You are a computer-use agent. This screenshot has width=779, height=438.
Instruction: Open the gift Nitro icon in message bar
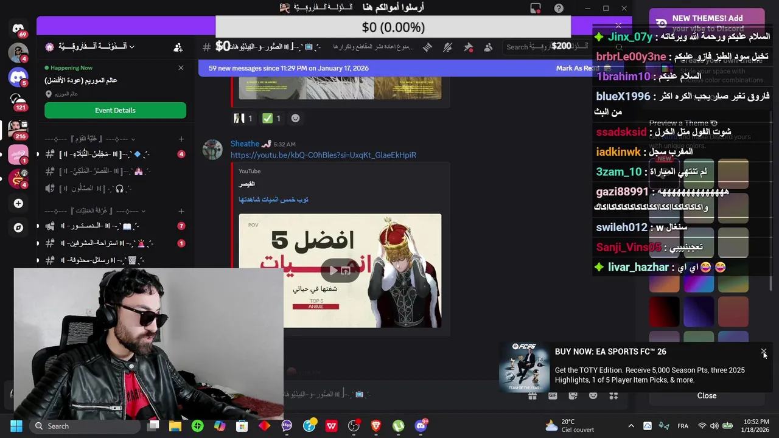click(533, 395)
